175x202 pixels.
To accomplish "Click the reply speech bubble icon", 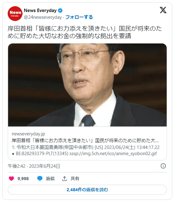I will (40, 179).
